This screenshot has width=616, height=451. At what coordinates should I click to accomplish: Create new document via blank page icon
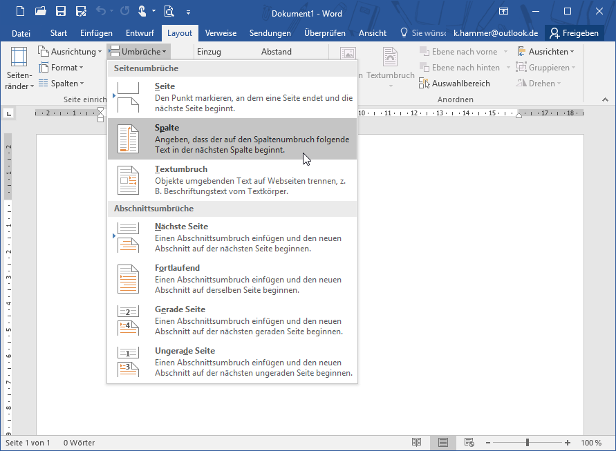tap(20, 11)
